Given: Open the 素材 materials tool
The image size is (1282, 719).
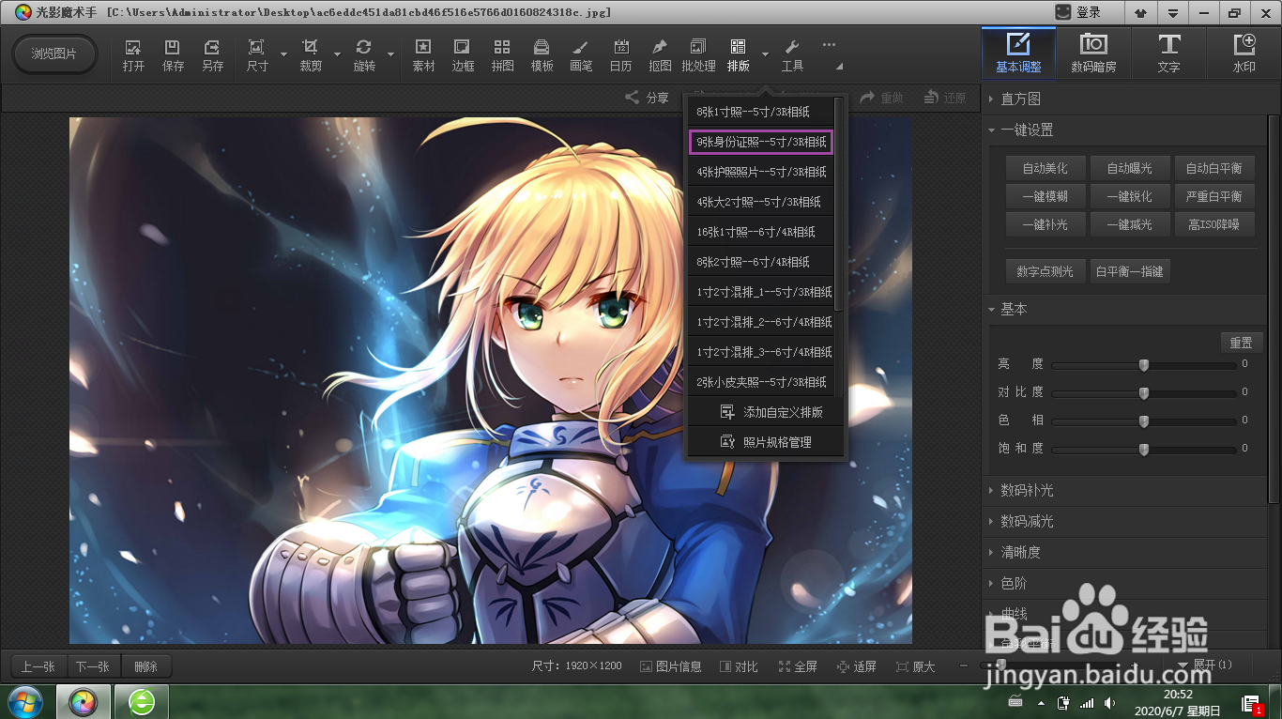Looking at the screenshot, I should click(424, 55).
